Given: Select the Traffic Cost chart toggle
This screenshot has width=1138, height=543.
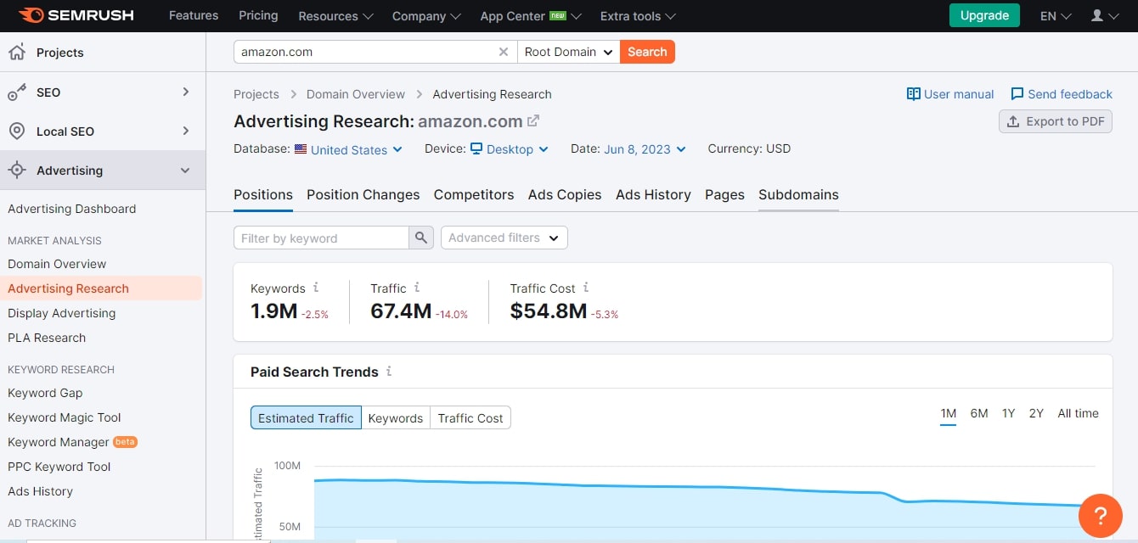Looking at the screenshot, I should (470, 417).
